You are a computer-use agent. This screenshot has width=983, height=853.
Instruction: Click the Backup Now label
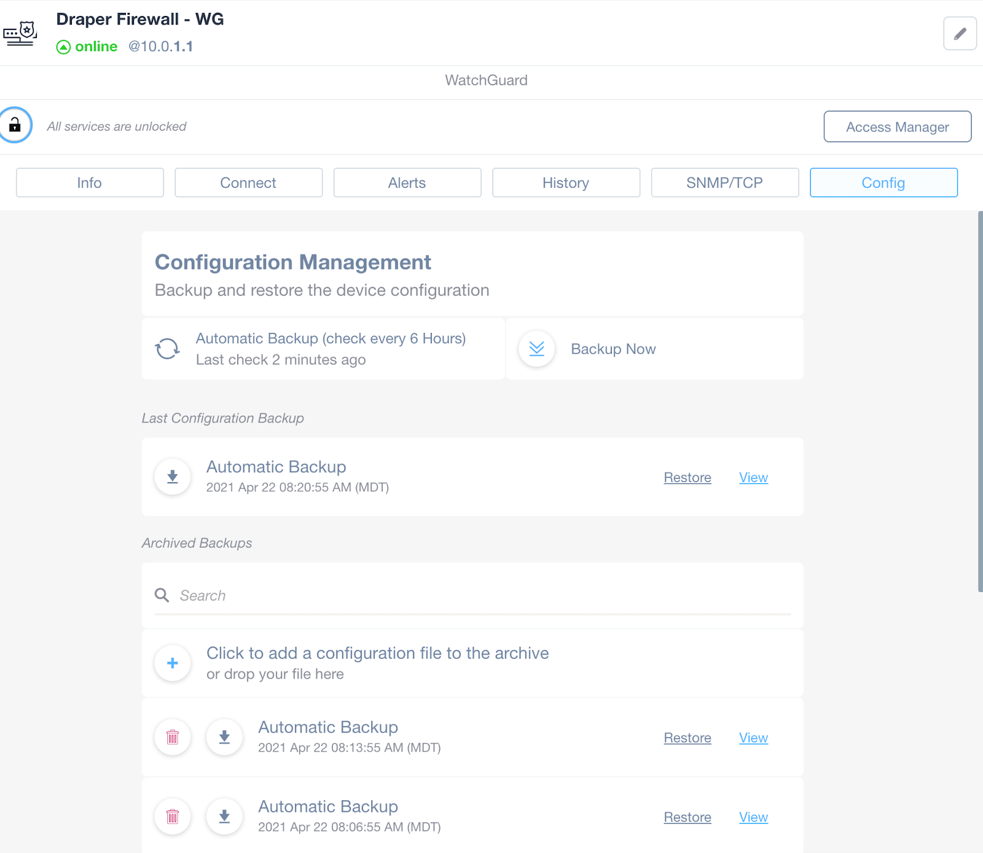coord(613,349)
